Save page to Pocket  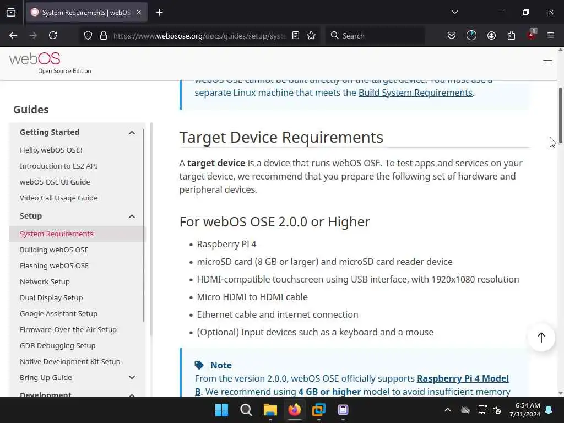[452, 35]
